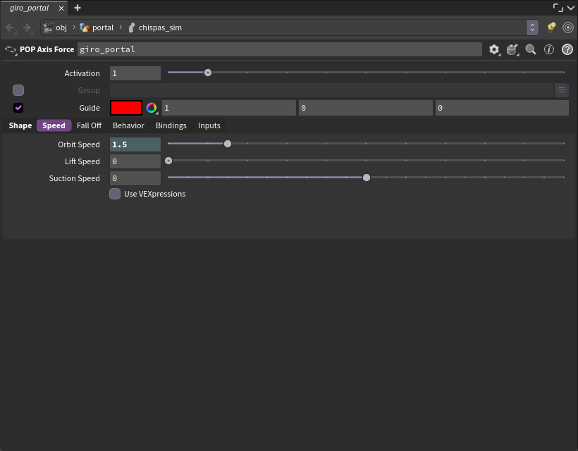Click the red Guide color swatch
The height and width of the screenshot is (451, 578).
[126, 108]
